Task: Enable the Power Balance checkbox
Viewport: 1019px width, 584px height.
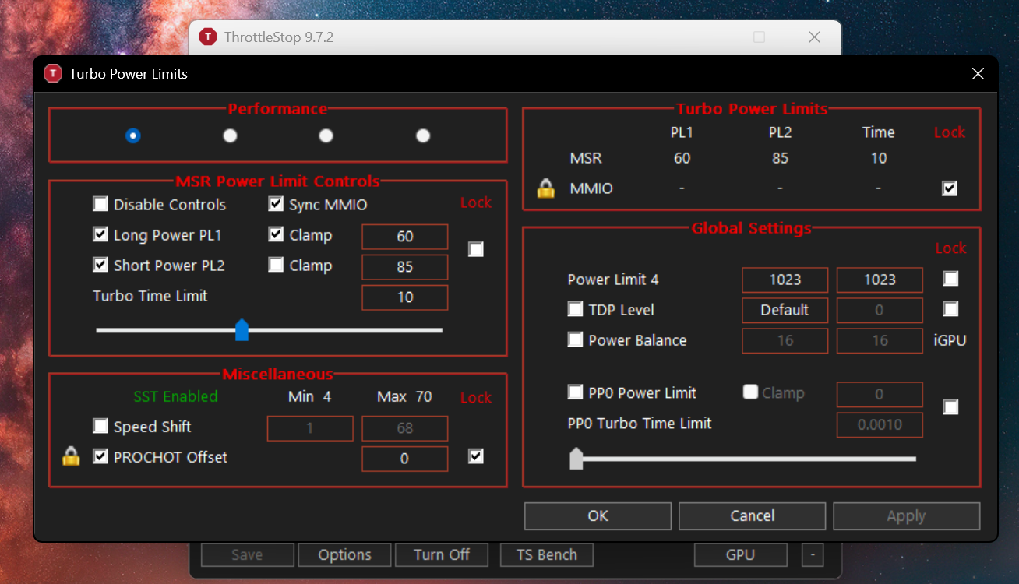Action: [575, 339]
